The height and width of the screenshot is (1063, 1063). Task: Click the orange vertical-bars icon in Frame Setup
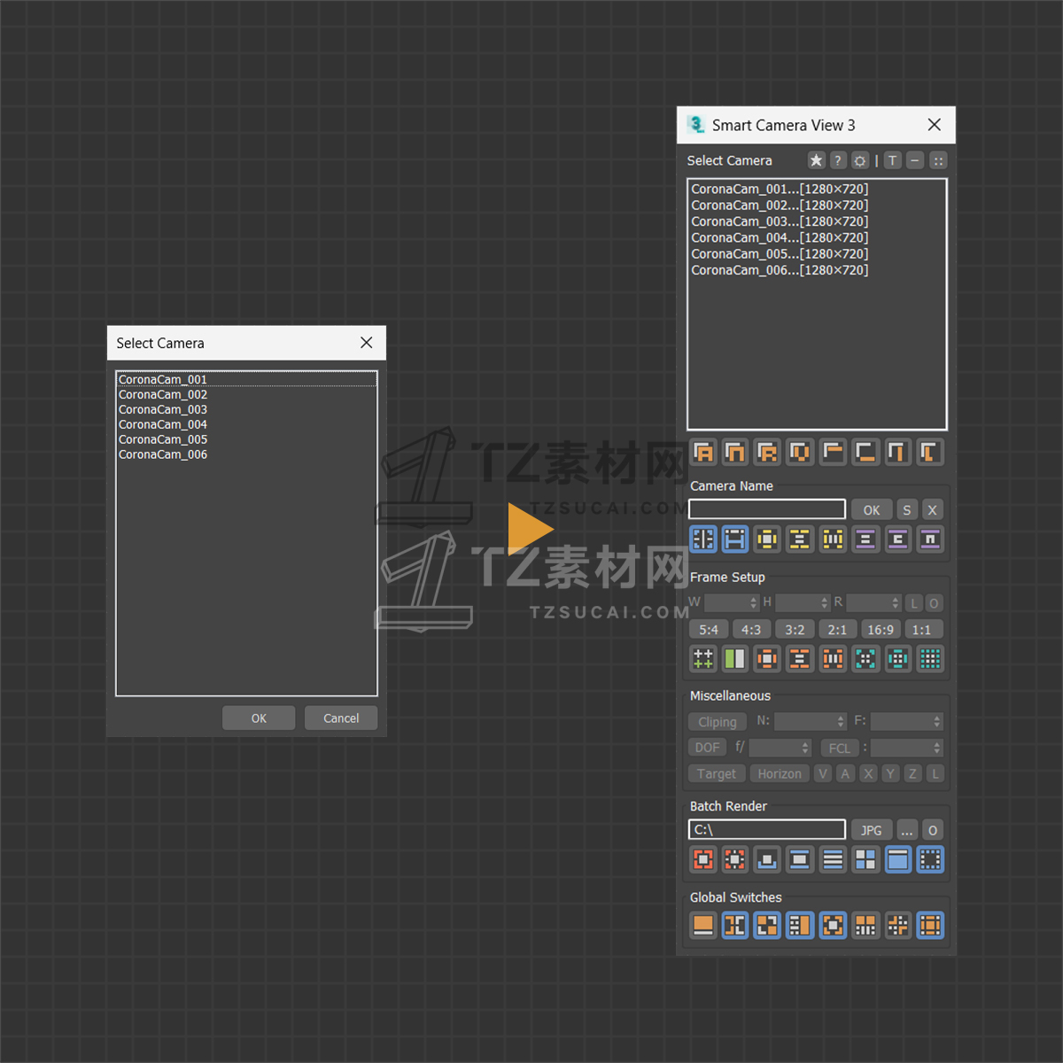point(833,658)
